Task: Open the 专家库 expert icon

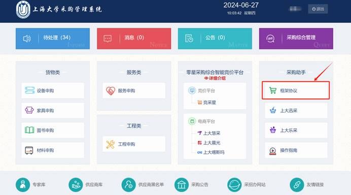Action: click(23, 185)
